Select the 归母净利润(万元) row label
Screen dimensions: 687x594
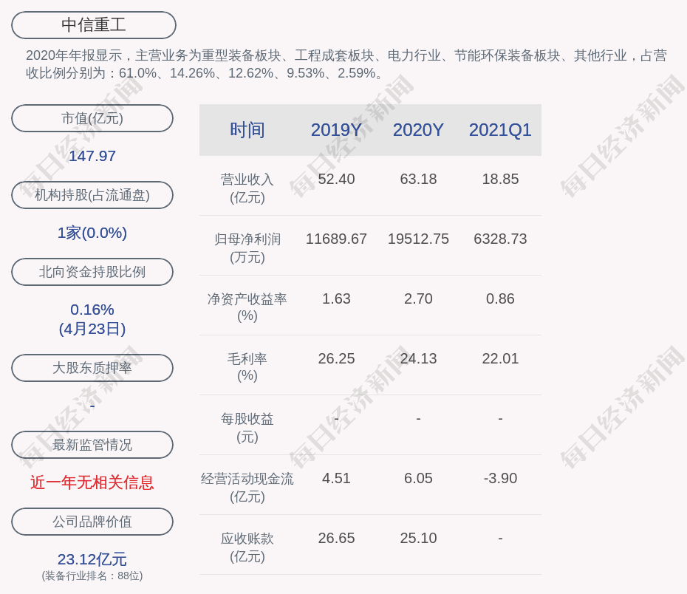(x=247, y=248)
